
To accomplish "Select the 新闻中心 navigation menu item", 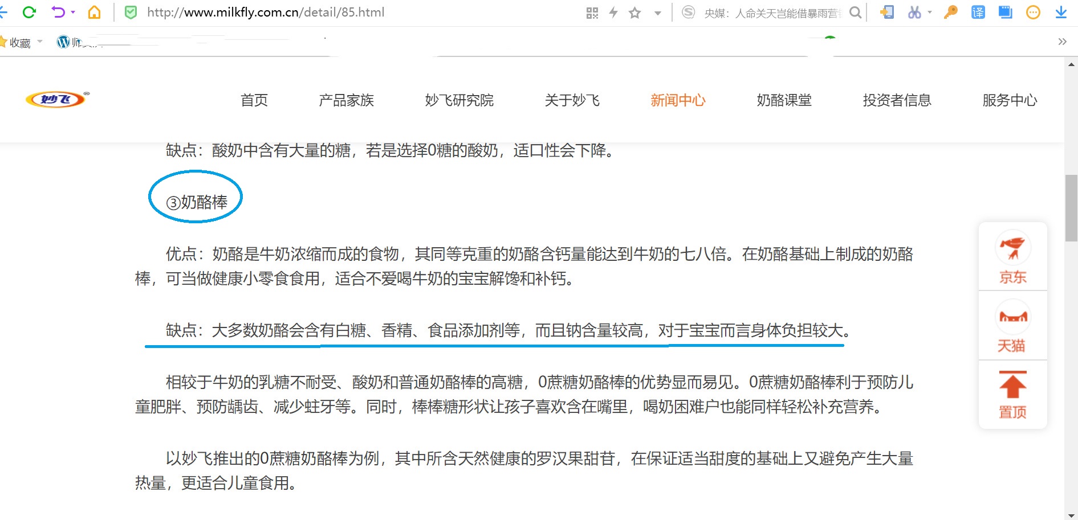I will point(678,100).
